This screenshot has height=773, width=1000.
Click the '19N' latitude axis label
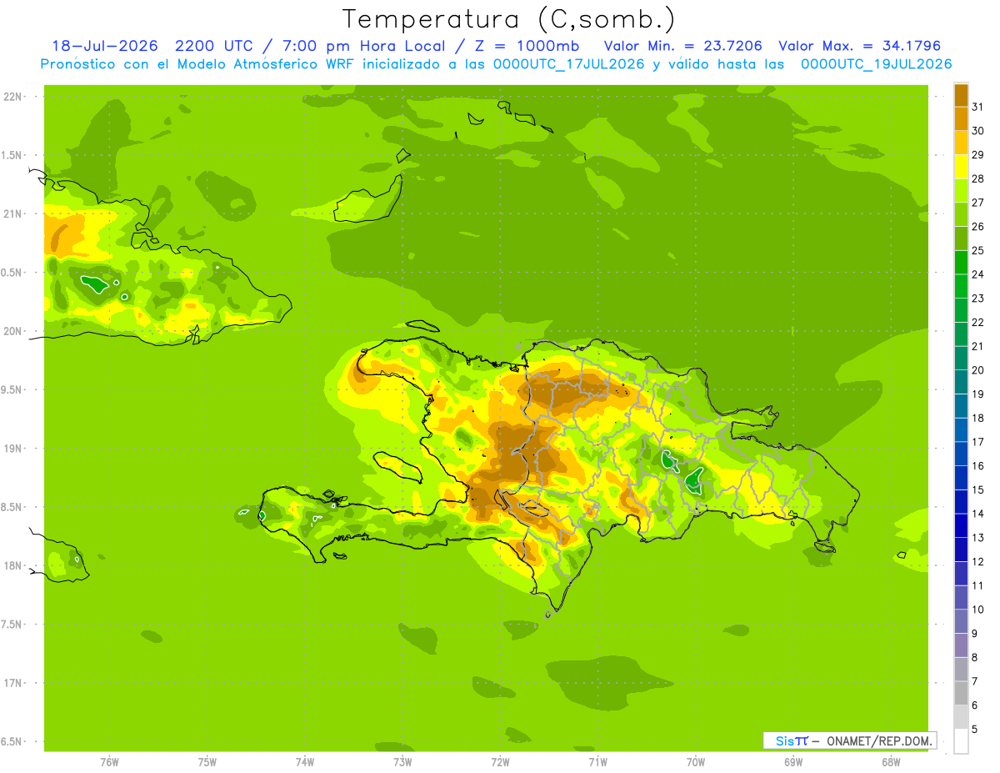[12, 448]
